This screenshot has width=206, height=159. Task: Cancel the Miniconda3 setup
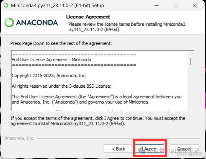(184, 149)
